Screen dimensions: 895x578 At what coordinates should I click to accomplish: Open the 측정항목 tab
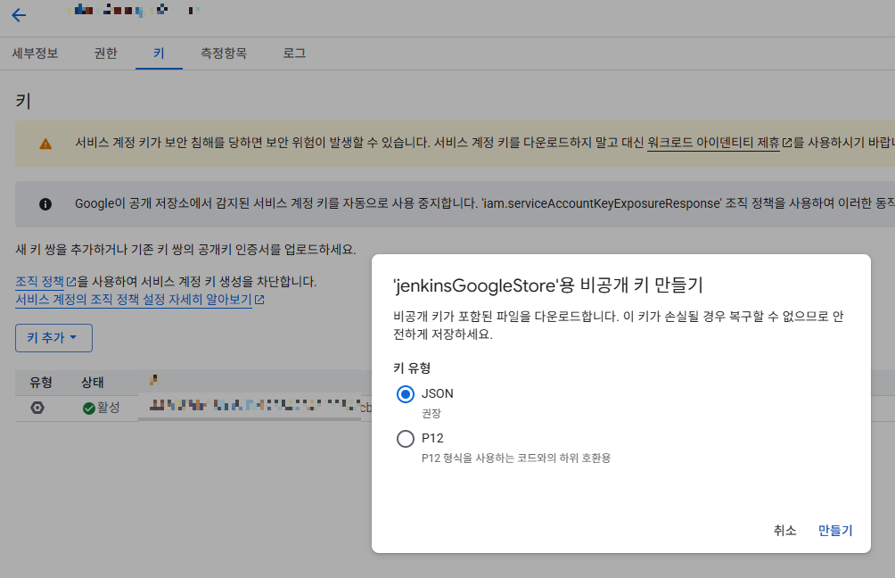224,54
